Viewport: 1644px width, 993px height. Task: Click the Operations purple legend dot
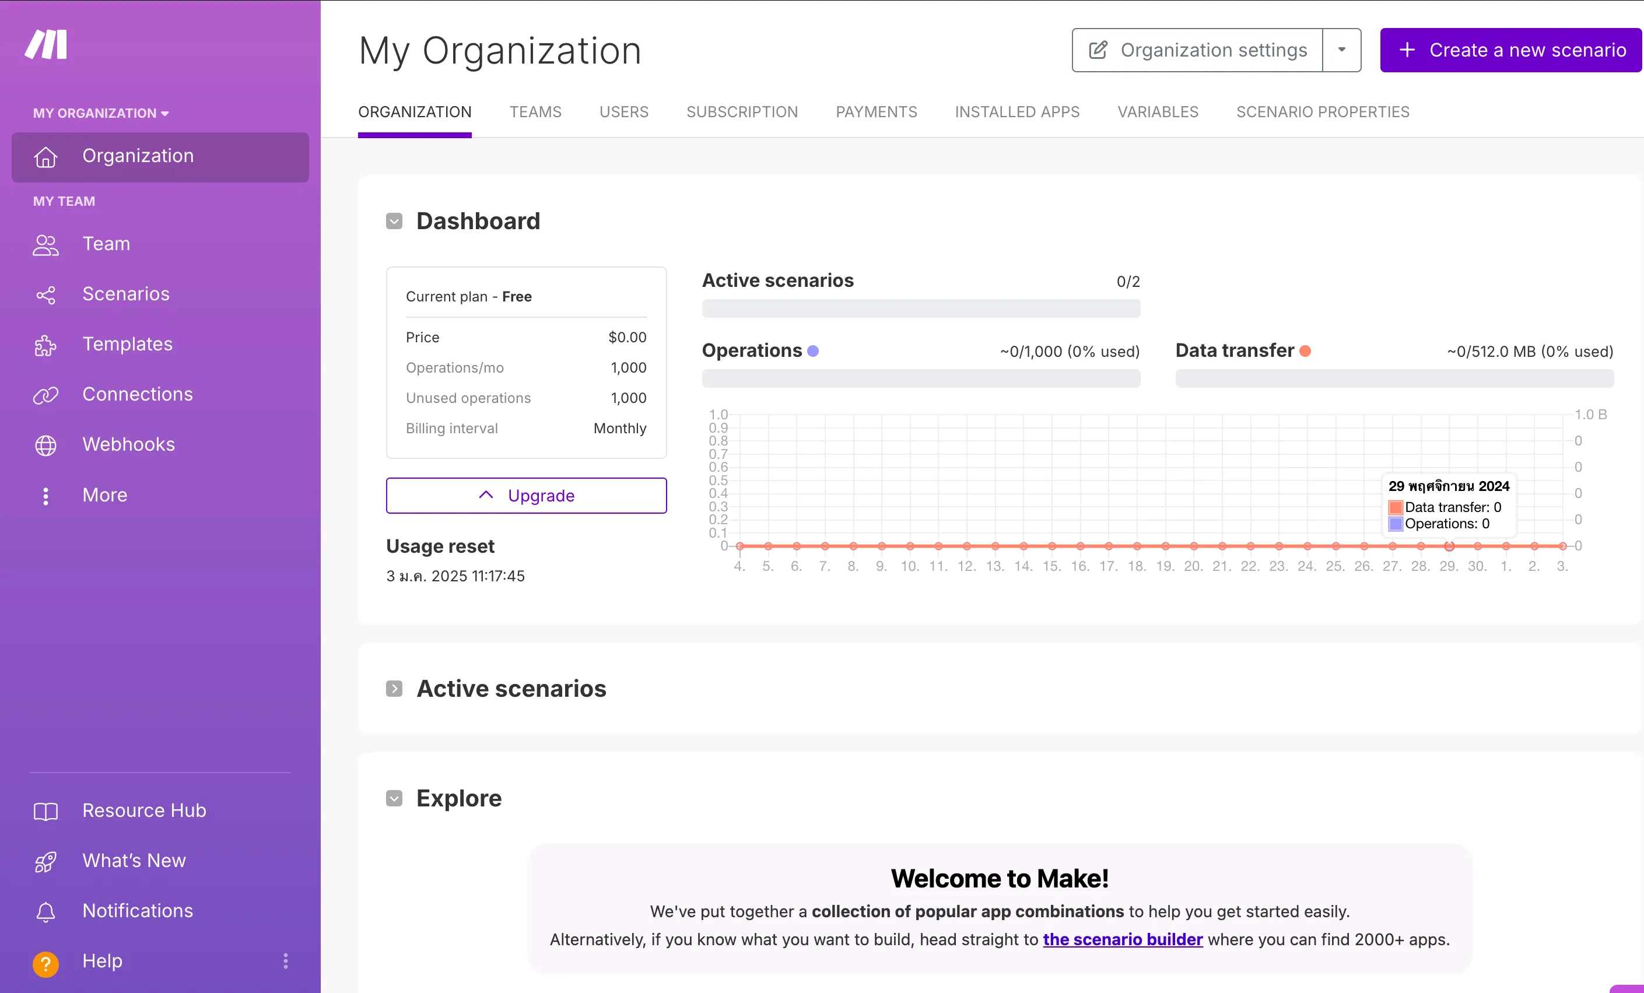click(x=812, y=351)
